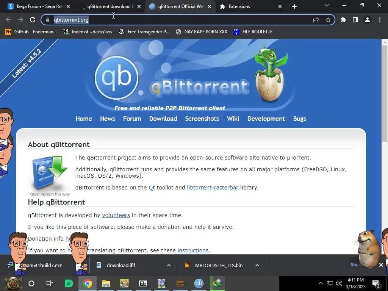
Task: Open Cortana search circle
Action: tap(31, 283)
